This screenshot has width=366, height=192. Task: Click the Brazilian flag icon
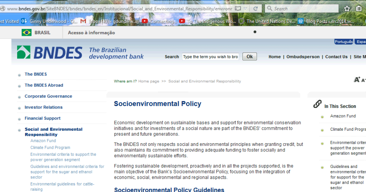tap(27, 32)
